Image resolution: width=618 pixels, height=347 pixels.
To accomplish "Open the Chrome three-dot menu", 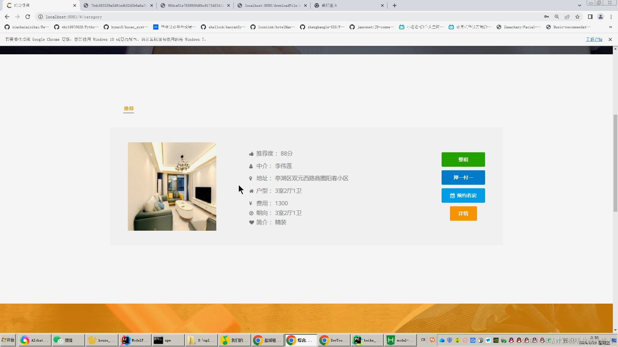I will 611,17.
